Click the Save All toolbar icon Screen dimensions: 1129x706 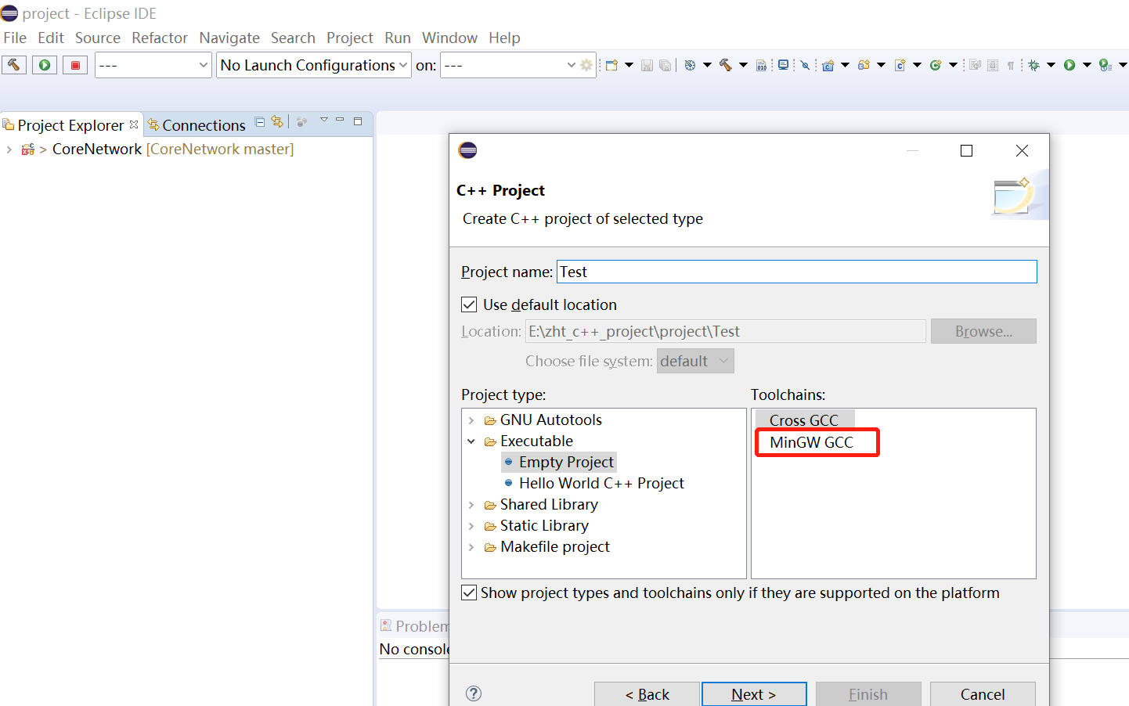[x=666, y=65]
